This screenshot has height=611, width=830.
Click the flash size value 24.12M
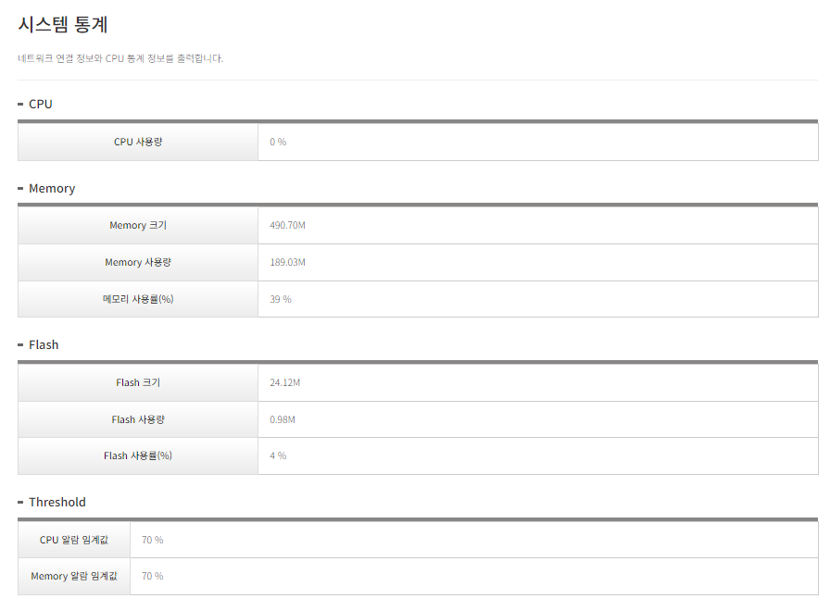(x=284, y=382)
